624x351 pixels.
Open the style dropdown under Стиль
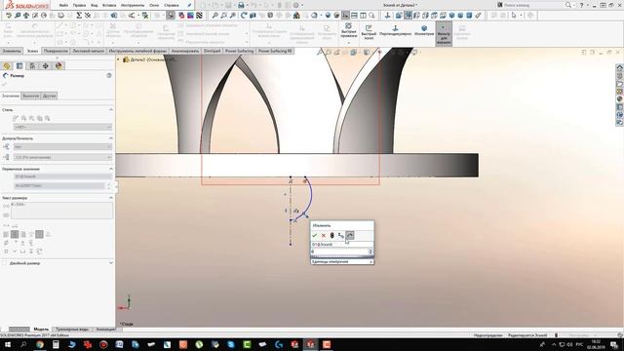click(62, 127)
